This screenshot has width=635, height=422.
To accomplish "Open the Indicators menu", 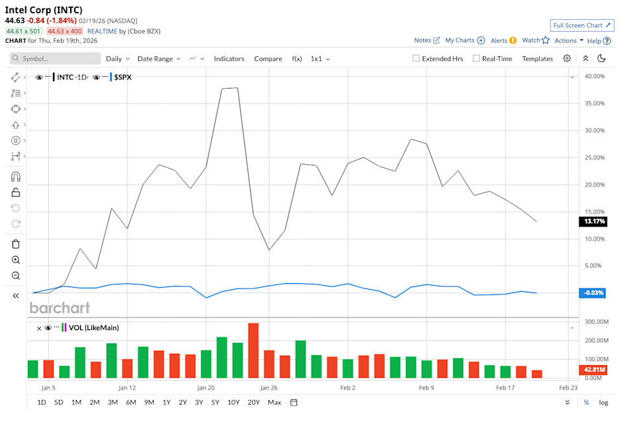I will [229, 59].
